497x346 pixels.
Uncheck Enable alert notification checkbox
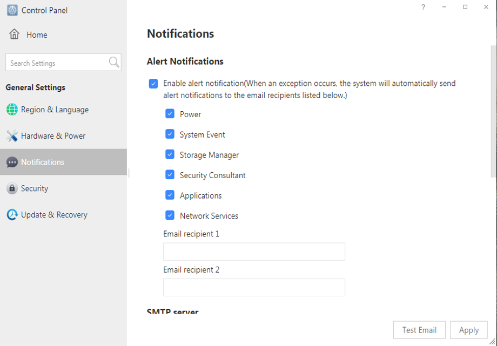click(x=153, y=84)
